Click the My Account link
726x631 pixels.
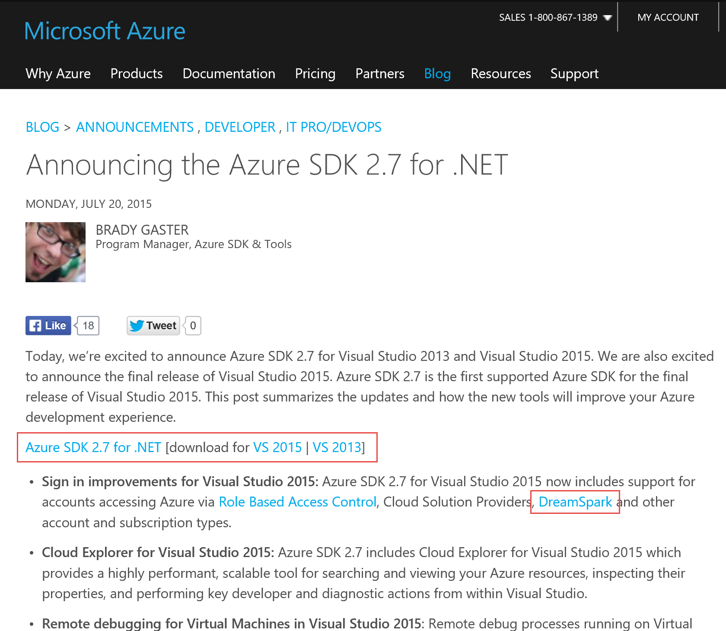tap(668, 17)
